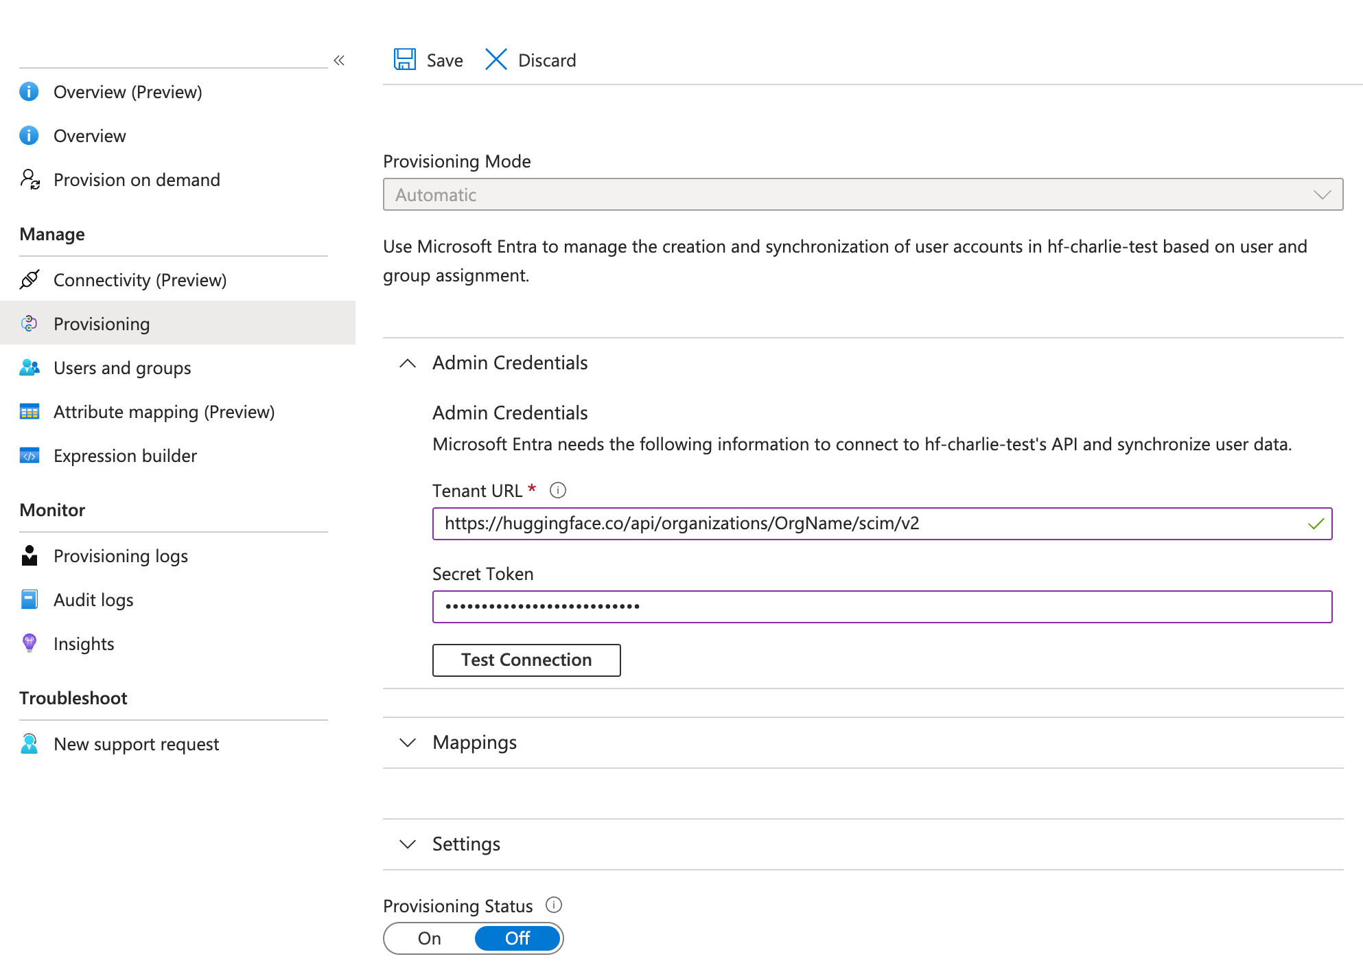This screenshot has height=972, width=1363.
Task: Set Provisioning Status to On
Action: tap(428, 938)
